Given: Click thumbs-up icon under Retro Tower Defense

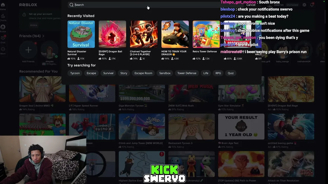Looking at the screenshot, I should coord(194,59).
